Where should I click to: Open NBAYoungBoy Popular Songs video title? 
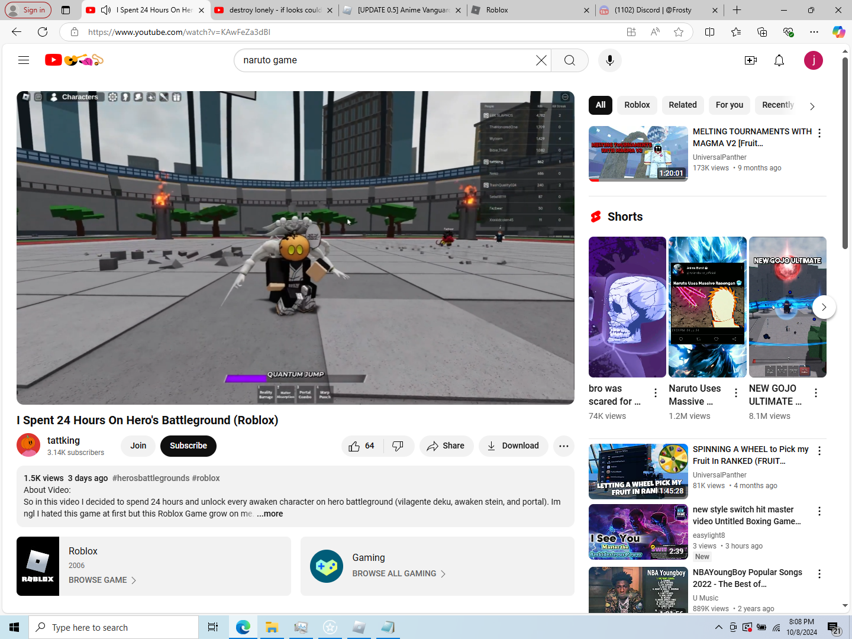coord(748,578)
